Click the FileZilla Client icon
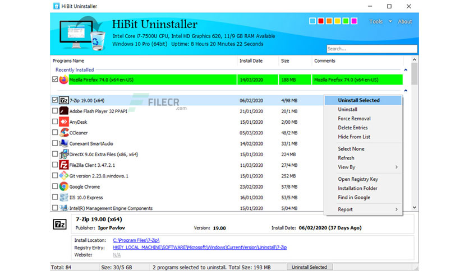The image size is (469, 271). click(63, 165)
